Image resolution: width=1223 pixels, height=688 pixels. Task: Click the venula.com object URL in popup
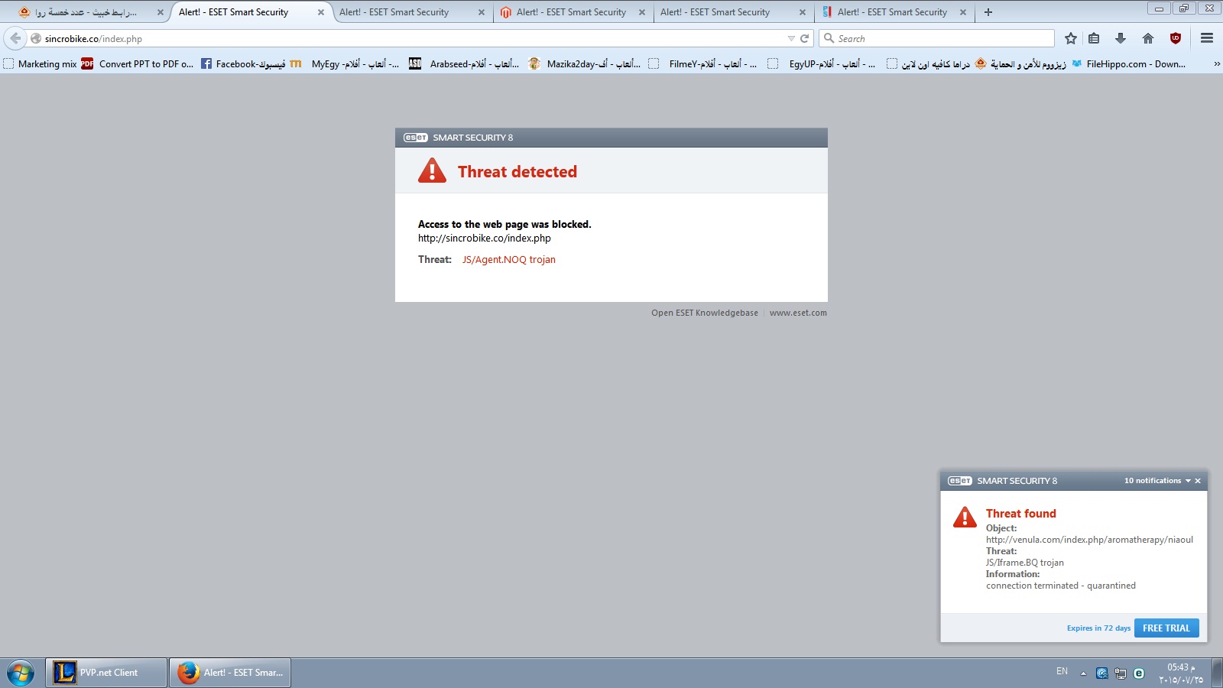1089,540
